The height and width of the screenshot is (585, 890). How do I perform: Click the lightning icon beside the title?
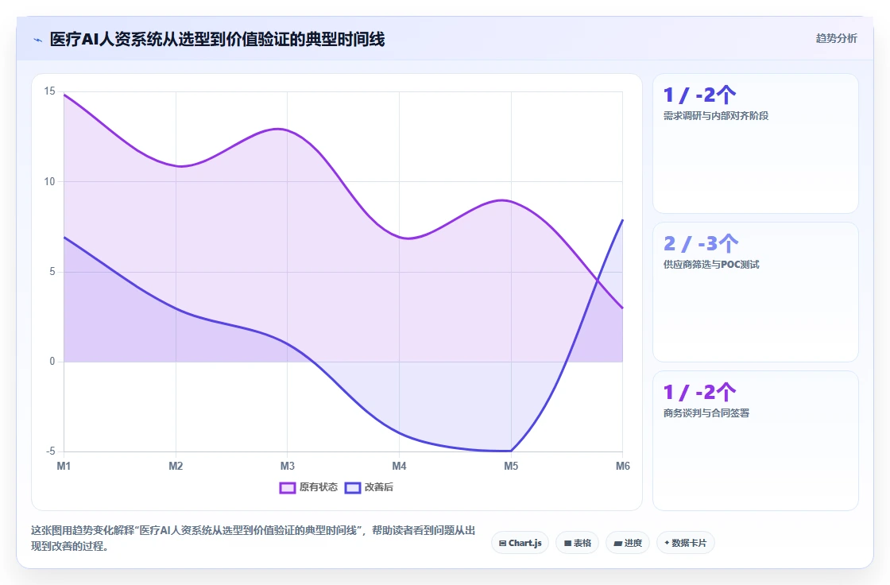37,40
